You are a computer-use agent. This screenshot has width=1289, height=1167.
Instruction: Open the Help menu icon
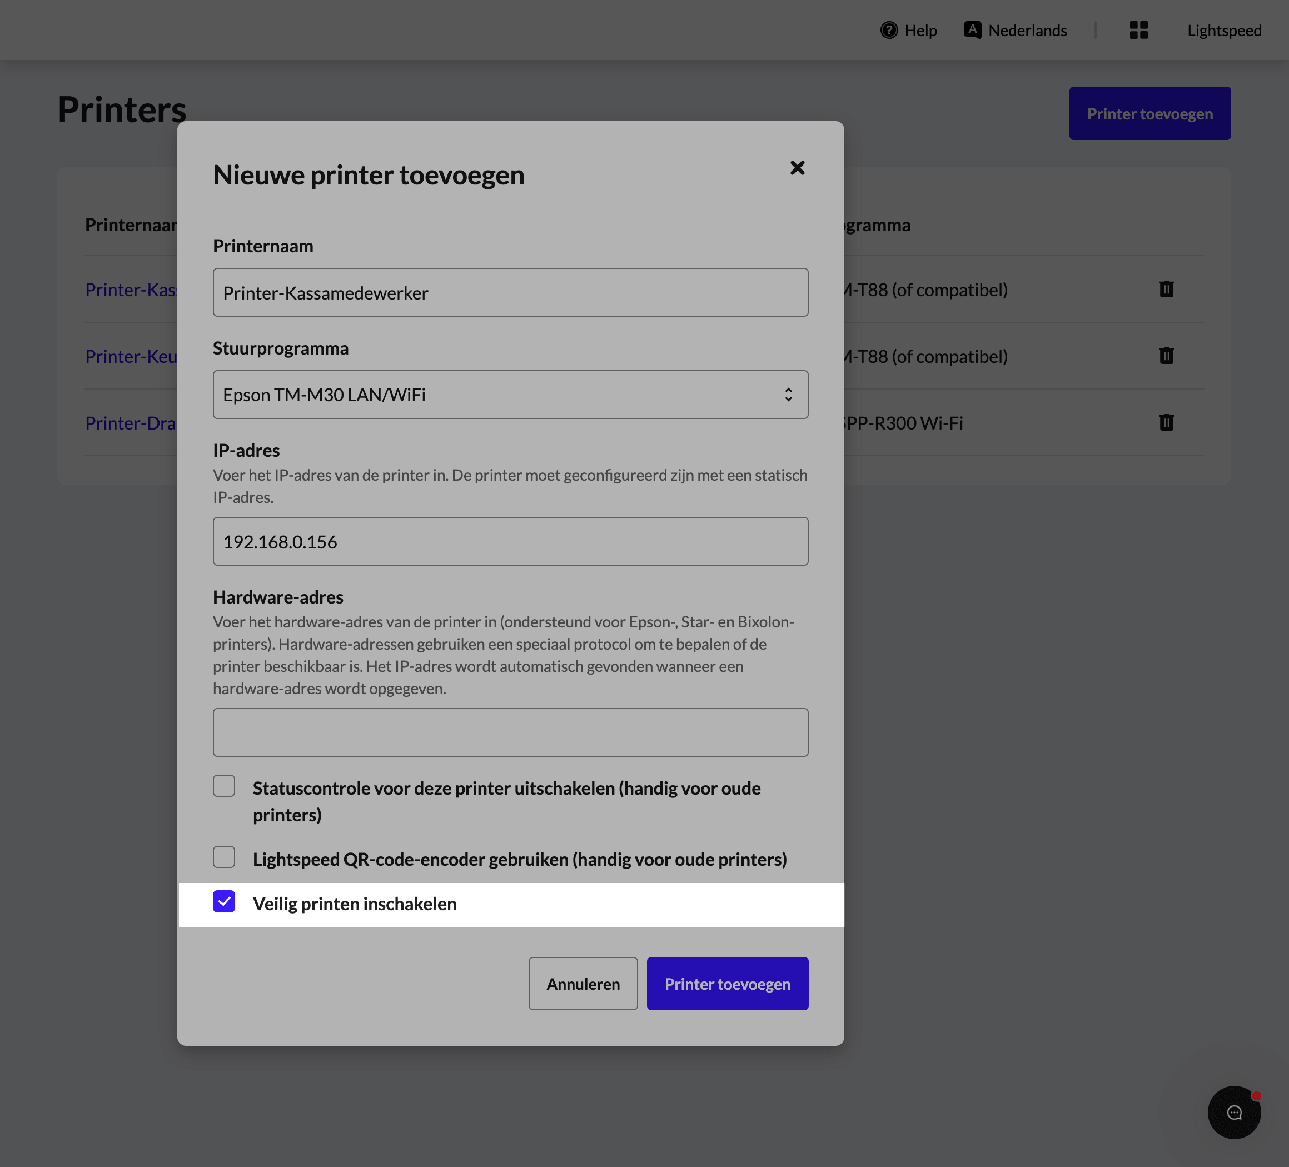tap(889, 30)
